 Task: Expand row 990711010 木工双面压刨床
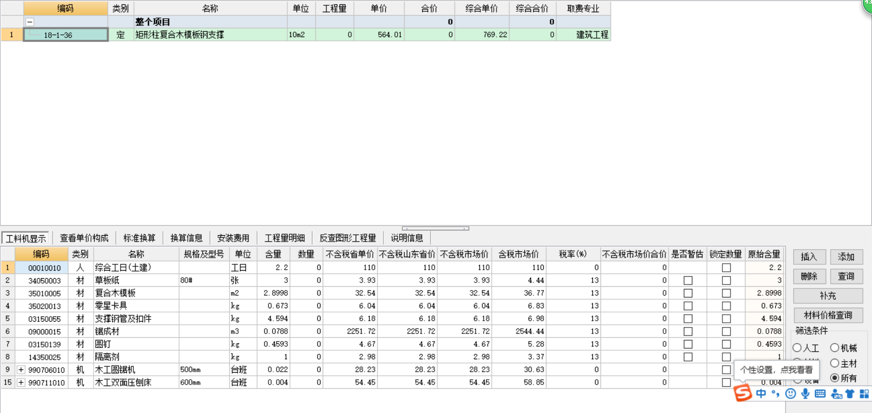[x=20, y=382]
